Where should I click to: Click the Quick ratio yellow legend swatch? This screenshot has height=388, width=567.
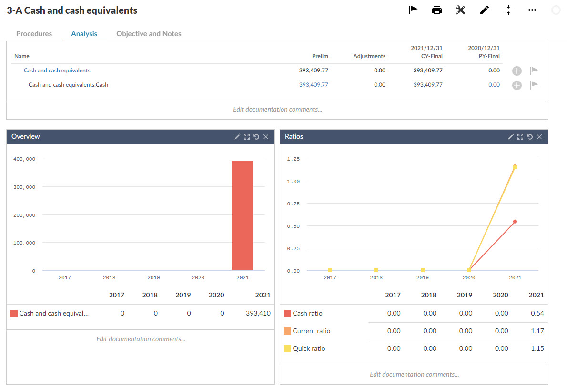pos(287,349)
